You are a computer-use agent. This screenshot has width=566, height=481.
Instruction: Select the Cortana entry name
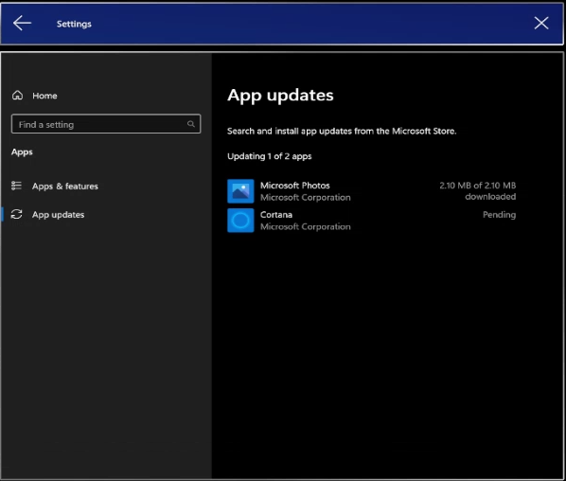click(x=276, y=215)
